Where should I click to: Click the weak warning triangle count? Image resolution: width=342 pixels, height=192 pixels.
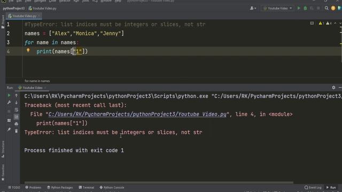pos(329,23)
